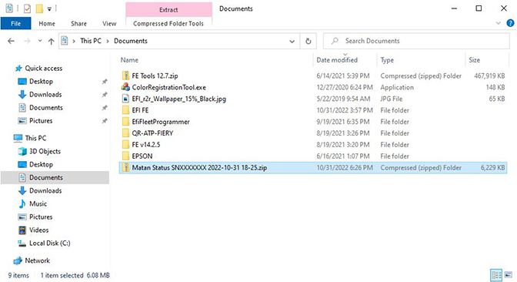The image size is (517, 282).
Task: Switch to large thumbnails view icon
Action: 508,275
